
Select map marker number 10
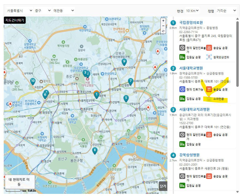(33, 81)
